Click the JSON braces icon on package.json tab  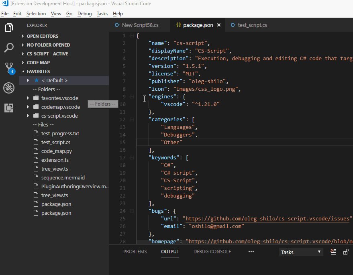click(x=178, y=25)
